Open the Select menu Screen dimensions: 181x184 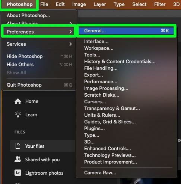139,4
